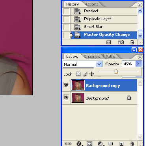Click Layers panel scroll down arrow
The width and height of the screenshot is (145, 146).
click(x=140, y=137)
